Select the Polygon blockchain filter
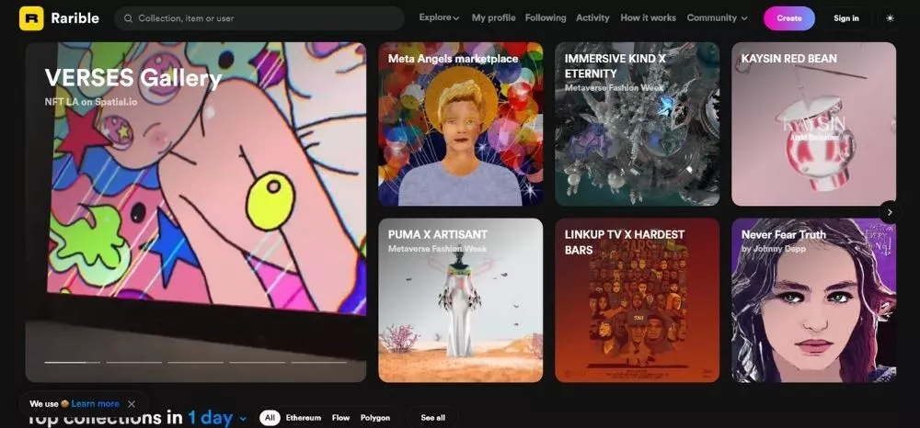The image size is (920, 428). click(x=375, y=418)
